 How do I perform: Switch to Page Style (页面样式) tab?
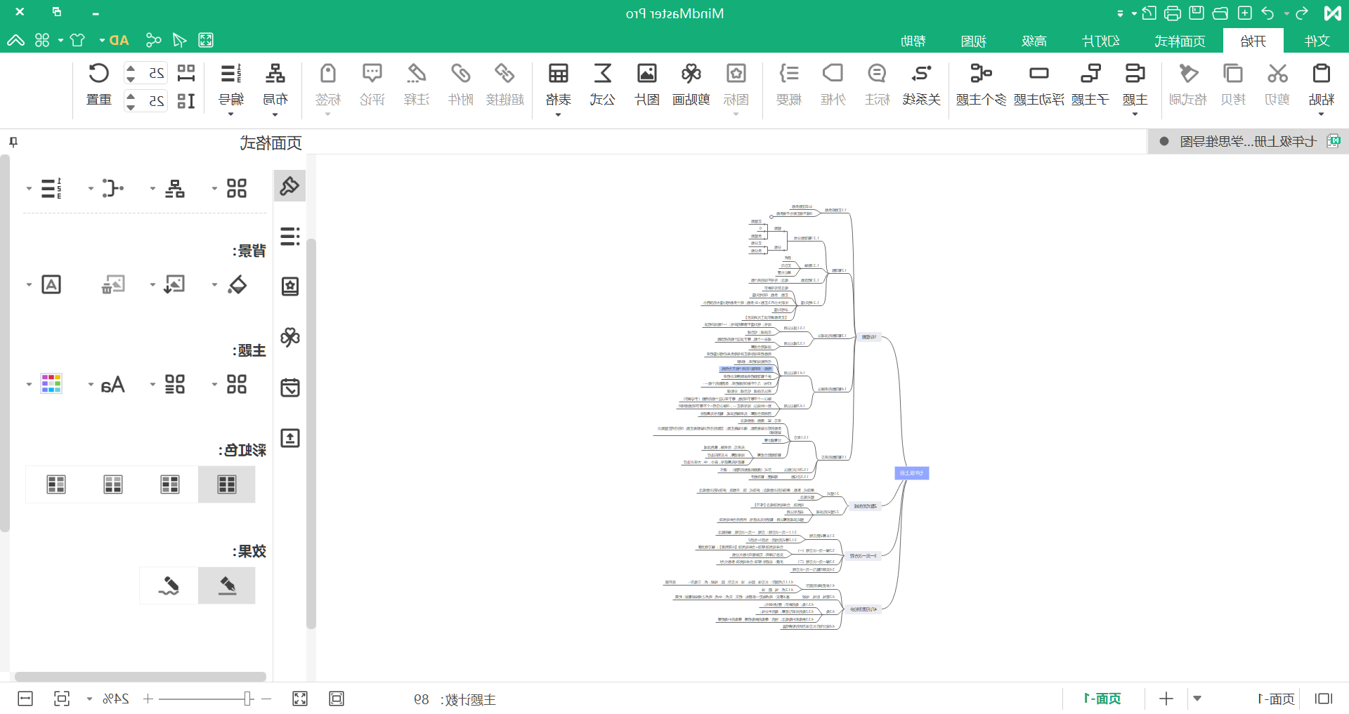pyautogui.click(x=1180, y=41)
